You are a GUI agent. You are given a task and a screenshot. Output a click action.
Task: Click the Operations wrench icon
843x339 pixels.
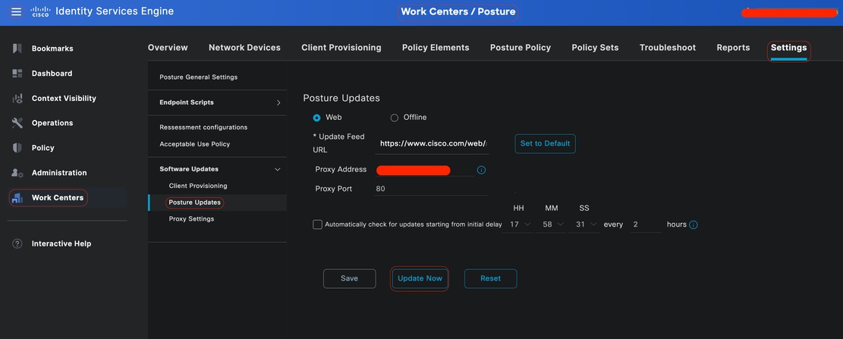17,123
